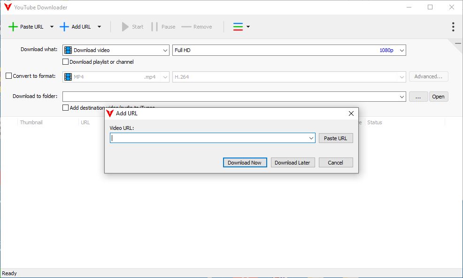The image size is (463, 278).
Task: Click the Pause button in toolbar
Action: tap(163, 27)
